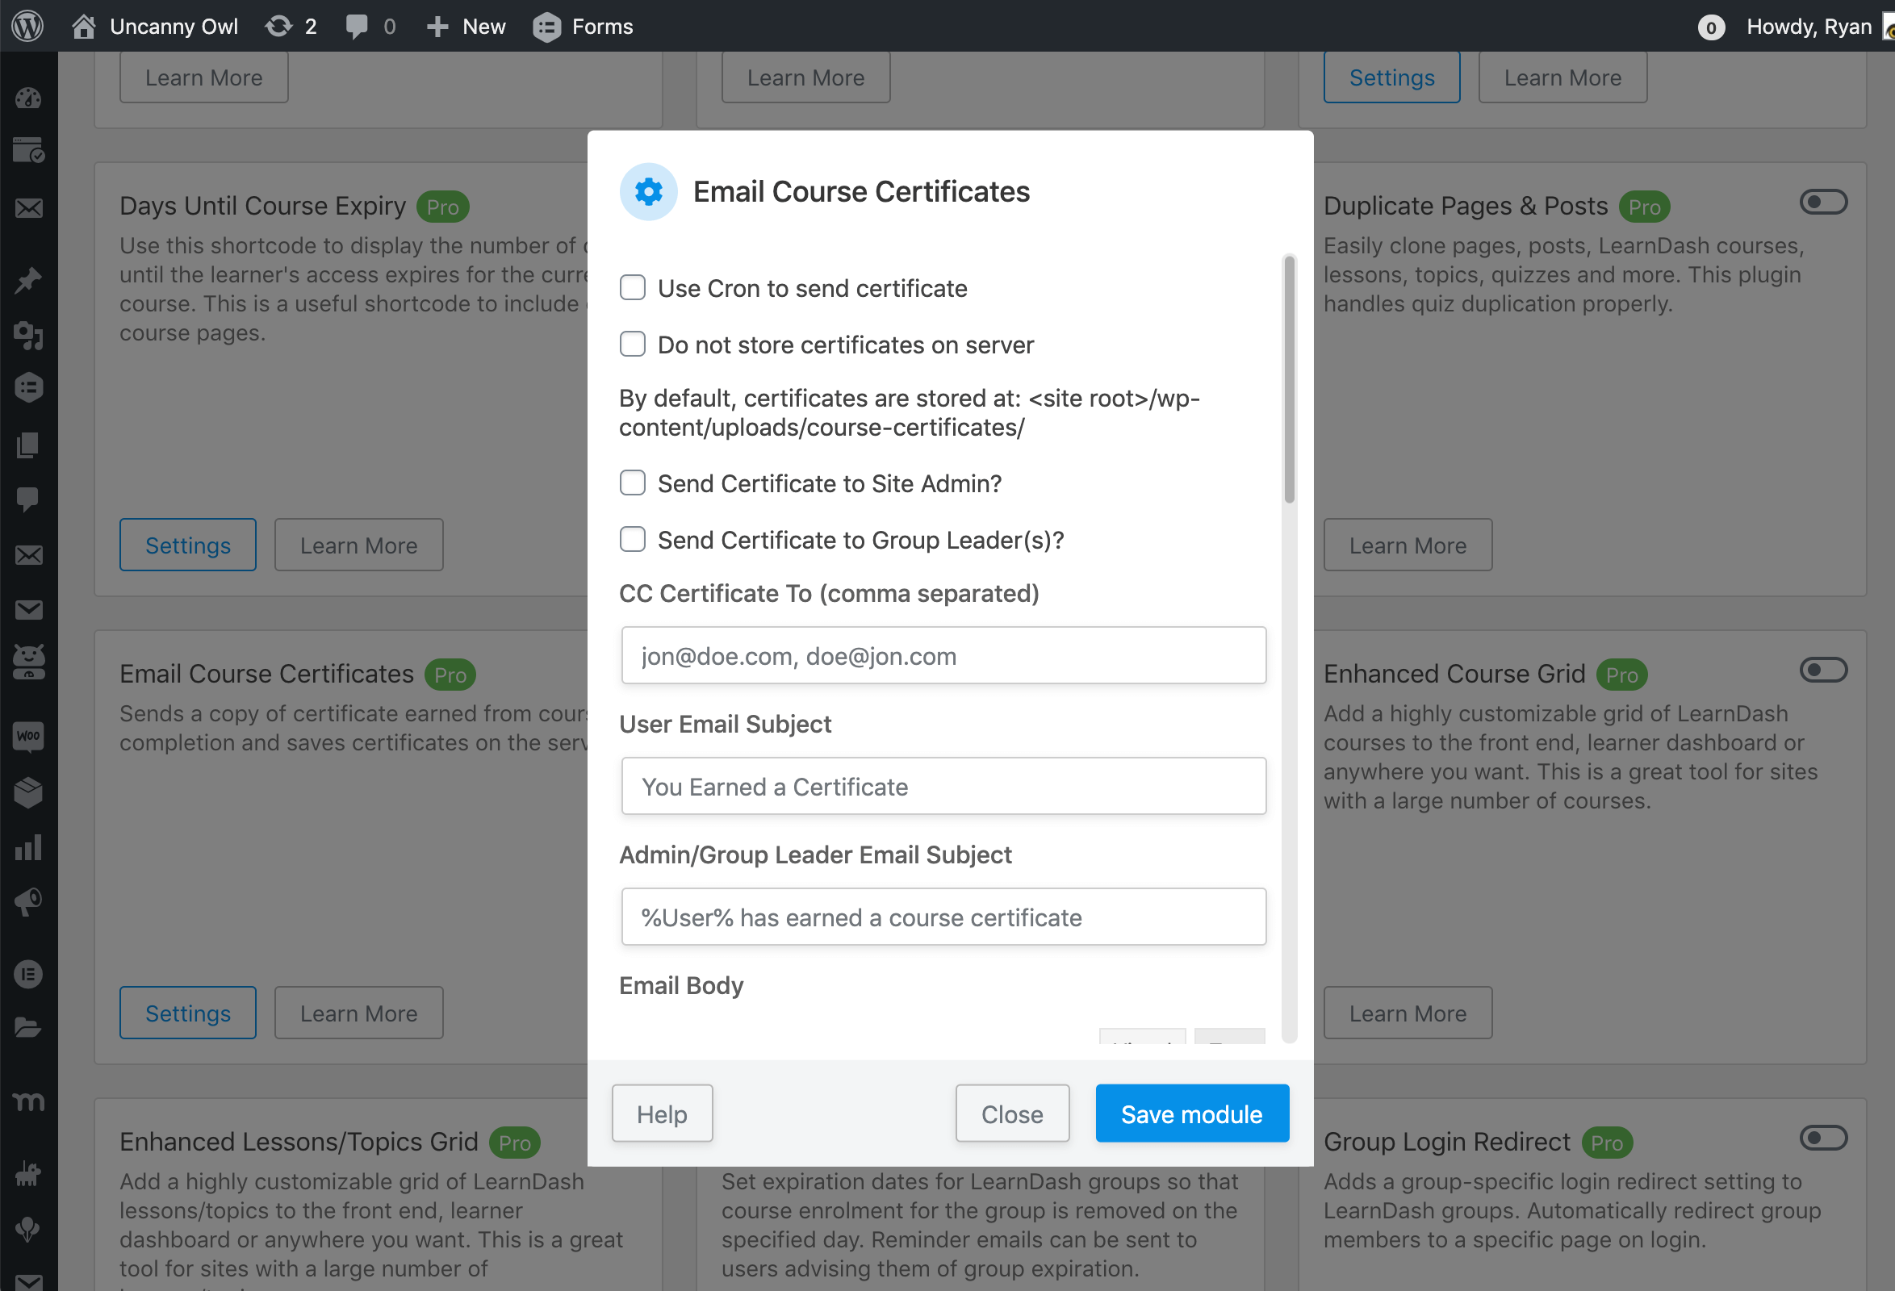Click the Help button in dialog

click(x=661, y=1113)
